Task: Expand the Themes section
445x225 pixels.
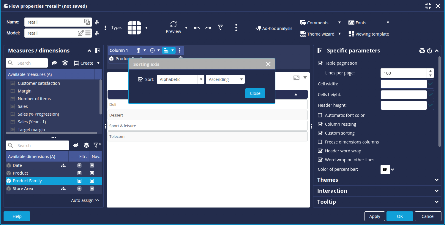Action: [x=376, y=180]
